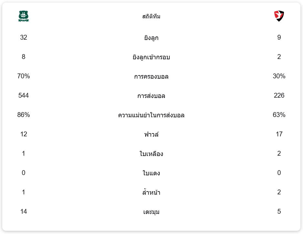Viewport: 303px width, 234px height.
Task: Click the 32 shots value
Action: [x=24, y=37]
